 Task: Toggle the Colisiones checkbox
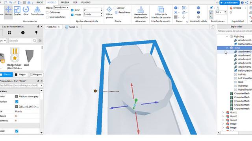tap(47, 13)
